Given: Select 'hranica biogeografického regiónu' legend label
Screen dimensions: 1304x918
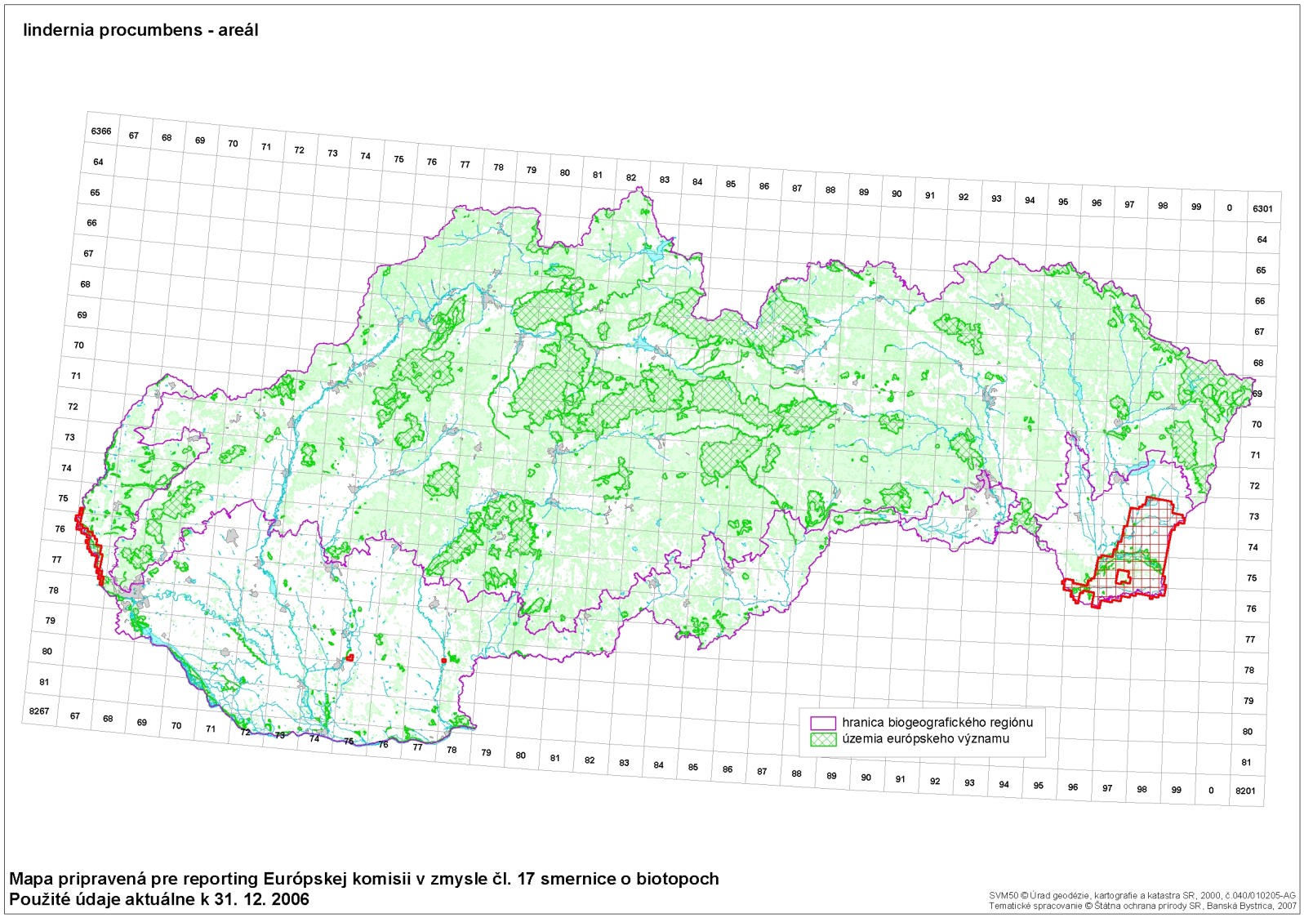Looking at the screenshot, I should pos(937,723).
